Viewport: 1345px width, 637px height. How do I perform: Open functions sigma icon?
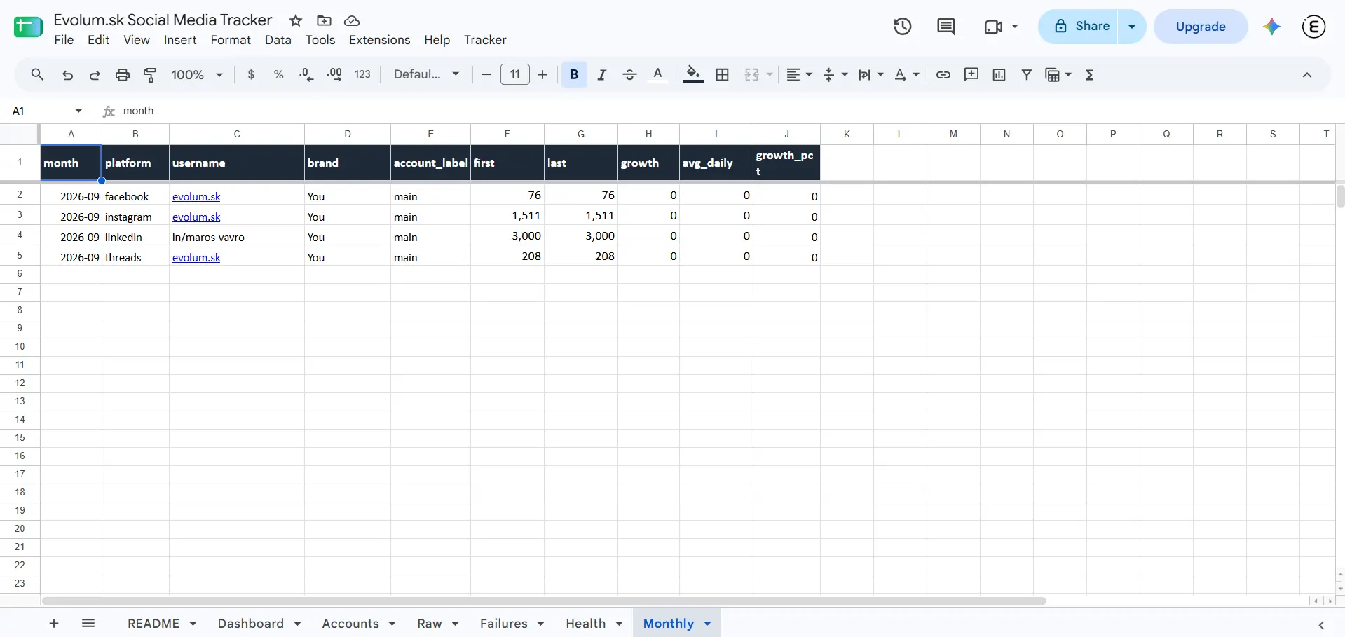tap(1090, 75)
